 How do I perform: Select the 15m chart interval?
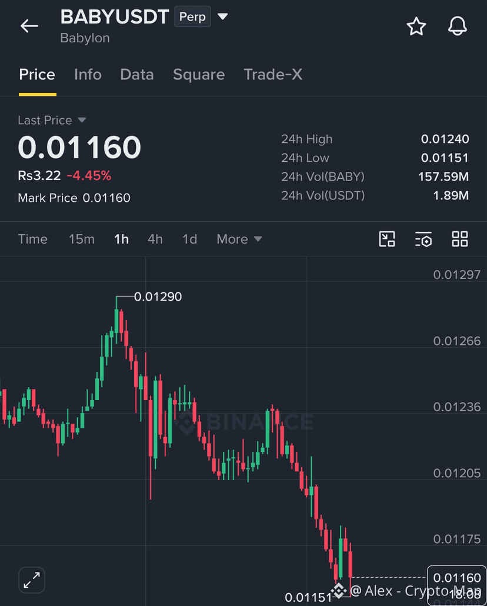pyautogui.click(x=82, y=239)
